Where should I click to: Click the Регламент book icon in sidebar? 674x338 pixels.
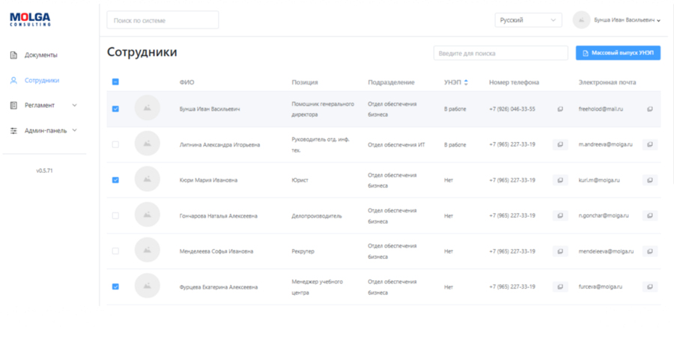click(x=13, y=105)
